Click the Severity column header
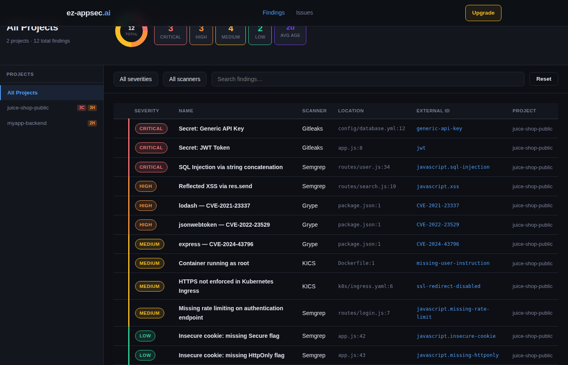This screenshot has width=568, height=365. (146, 111)
